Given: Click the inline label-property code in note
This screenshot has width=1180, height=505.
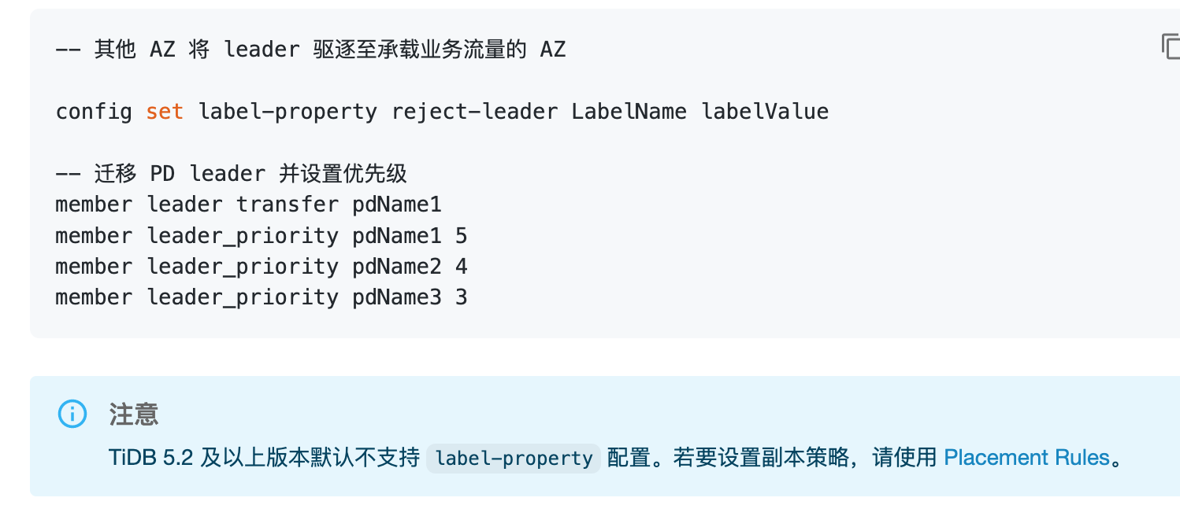Looking at the screenshot, I should [x=514, y=458].
